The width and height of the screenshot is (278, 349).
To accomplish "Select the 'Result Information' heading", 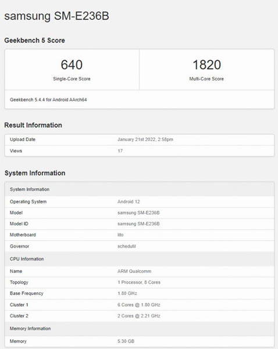I will pyautogui.click(x=33, y=125).
